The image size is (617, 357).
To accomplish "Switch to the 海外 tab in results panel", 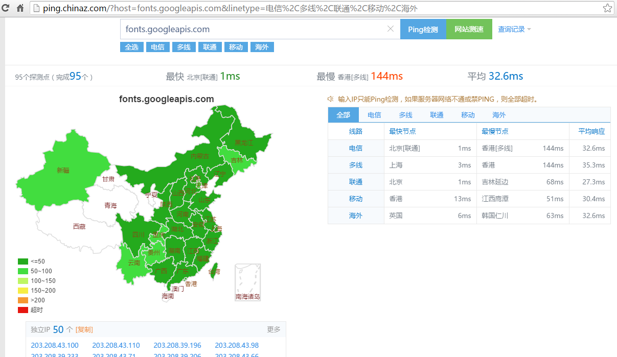I will point(499,115).
